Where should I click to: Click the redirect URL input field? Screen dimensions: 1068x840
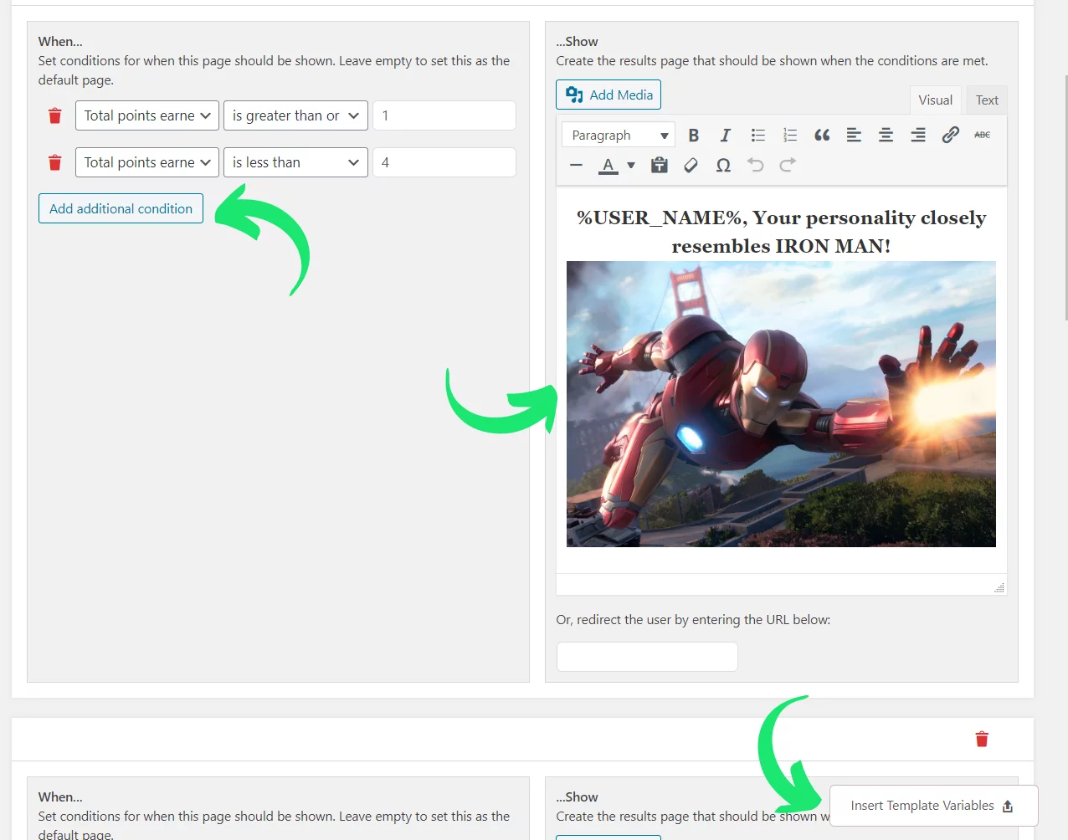coord(647,657)
